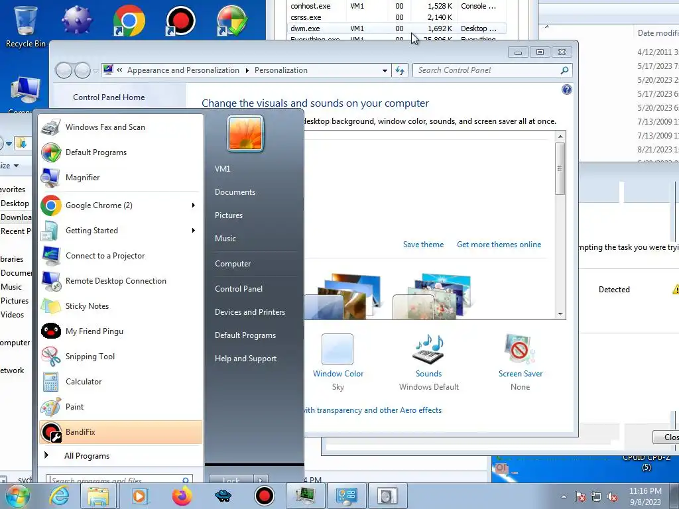
Task: Launch My Friend Pingu
Action: [x=121, y=331]
